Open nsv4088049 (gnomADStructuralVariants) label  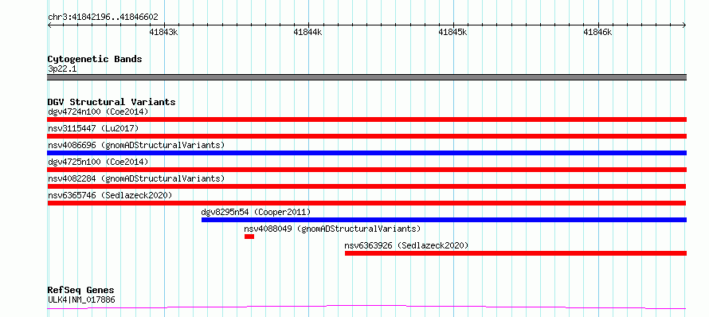(x=332, y=229)
